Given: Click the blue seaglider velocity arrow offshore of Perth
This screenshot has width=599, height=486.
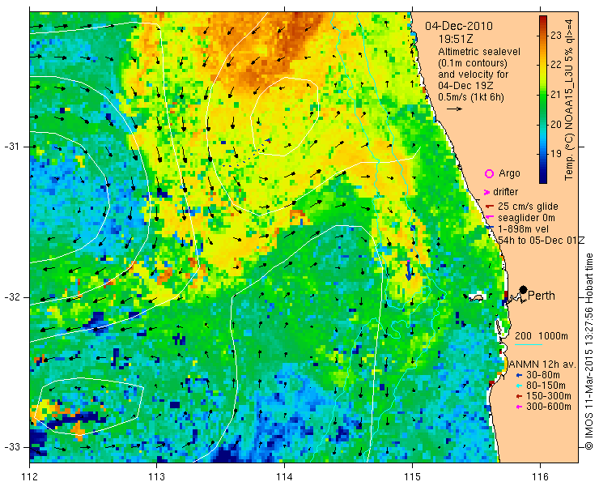Looking at the screenshot, I should (409, 271).
